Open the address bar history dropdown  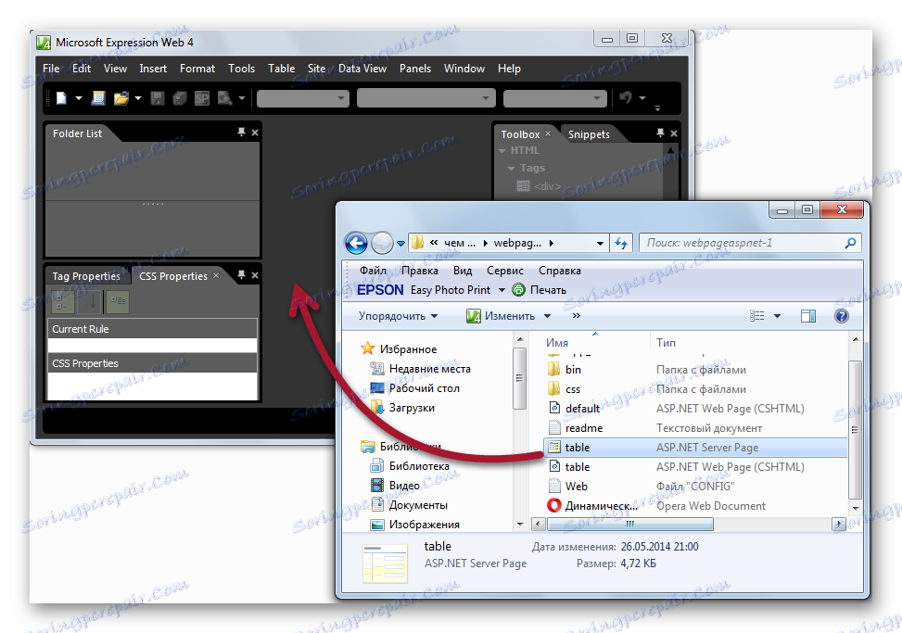598,243
